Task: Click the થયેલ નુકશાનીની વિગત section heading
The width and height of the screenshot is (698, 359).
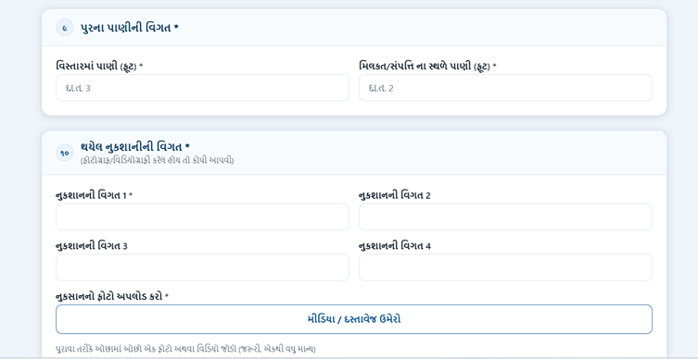Action: [135, 146]
